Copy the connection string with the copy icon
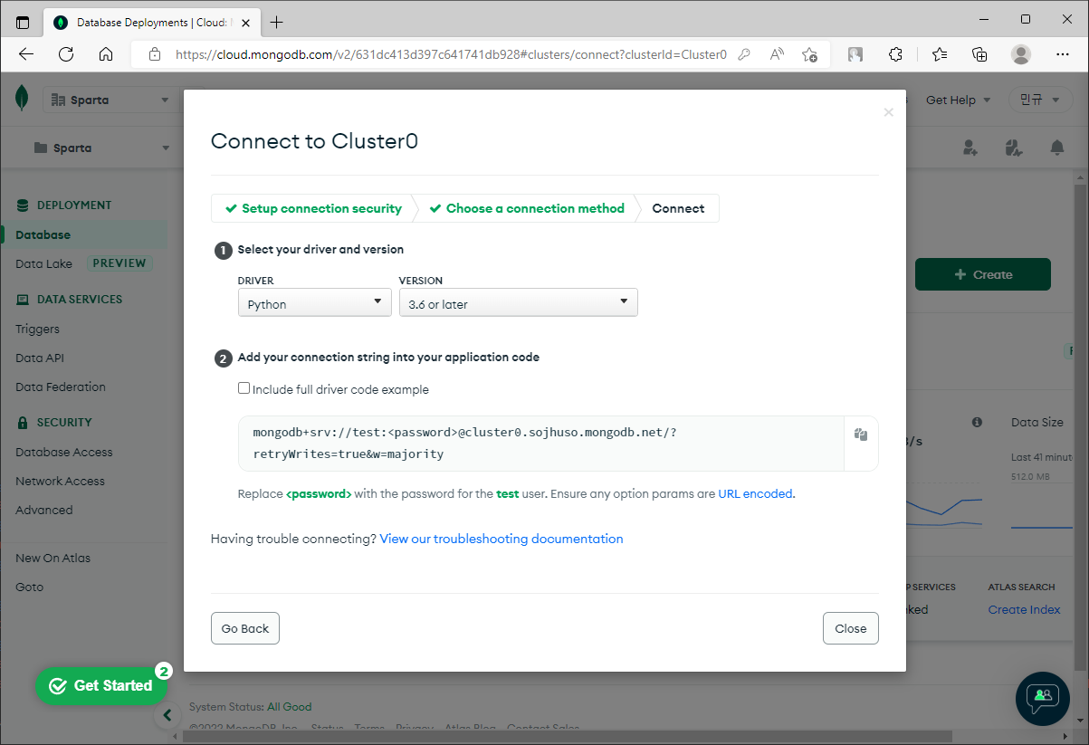Screen dimensions: 1089x745 [x=861, y=435]
